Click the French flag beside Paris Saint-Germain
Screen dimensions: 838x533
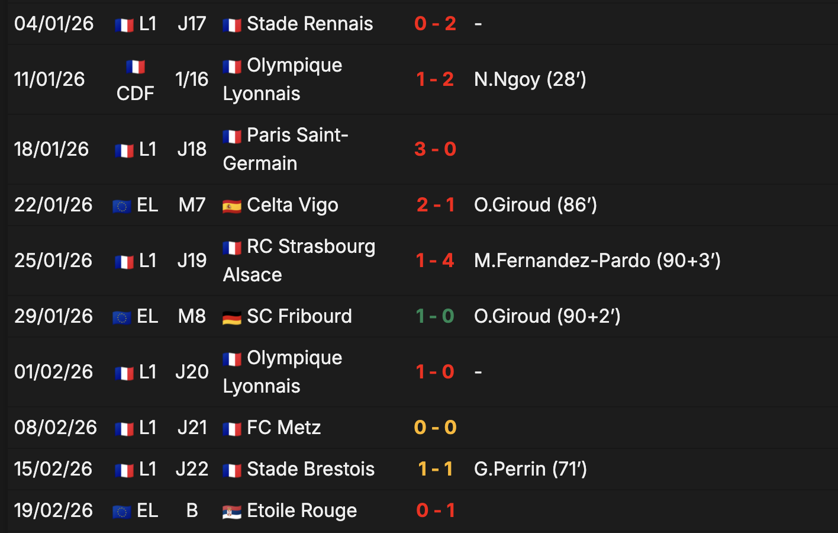(x=231, y=136)
